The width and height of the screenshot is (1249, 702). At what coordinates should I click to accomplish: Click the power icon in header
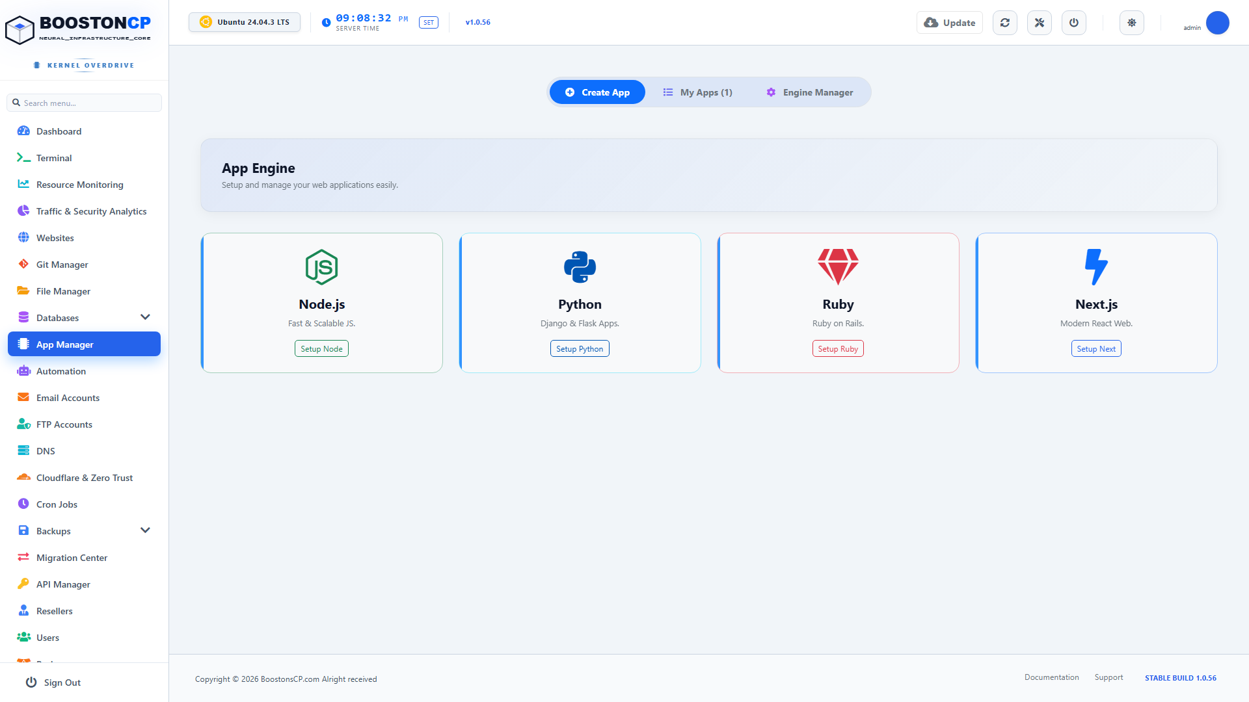click(x=1074, y=23)
